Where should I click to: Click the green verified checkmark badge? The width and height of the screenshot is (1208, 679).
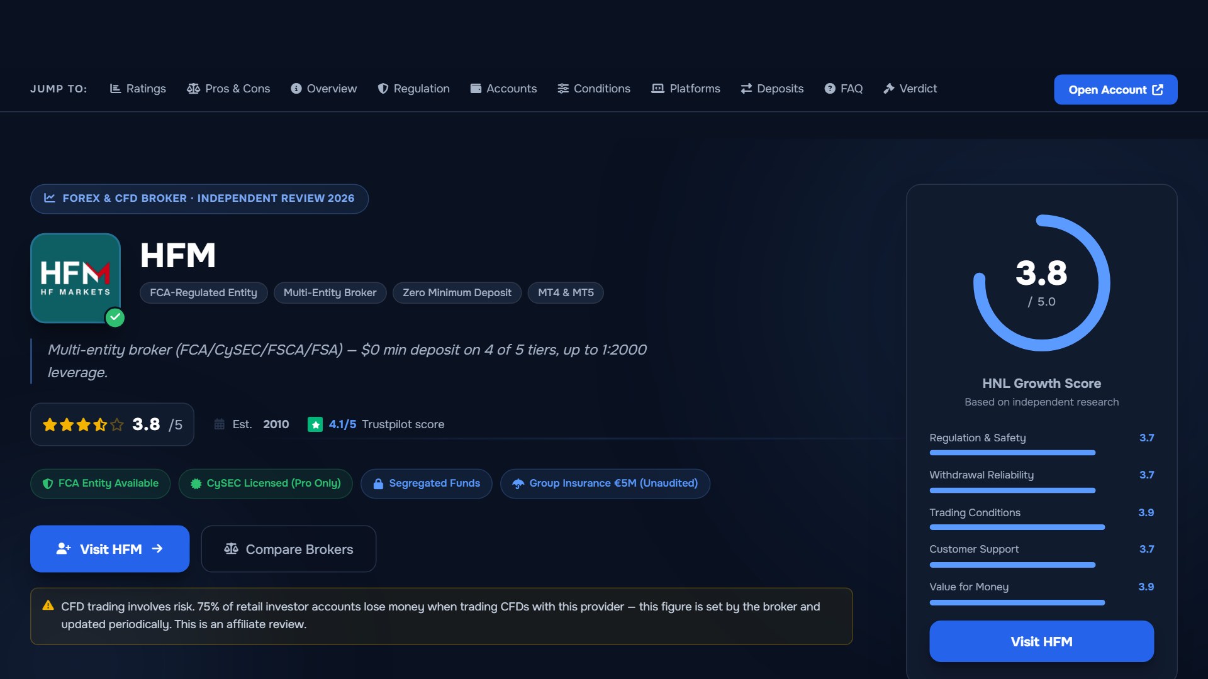point(115,317)
